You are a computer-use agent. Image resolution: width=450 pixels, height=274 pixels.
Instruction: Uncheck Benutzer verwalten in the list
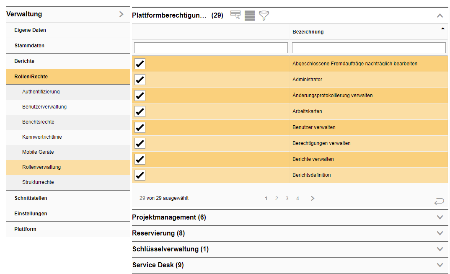[x=140, y=127]
